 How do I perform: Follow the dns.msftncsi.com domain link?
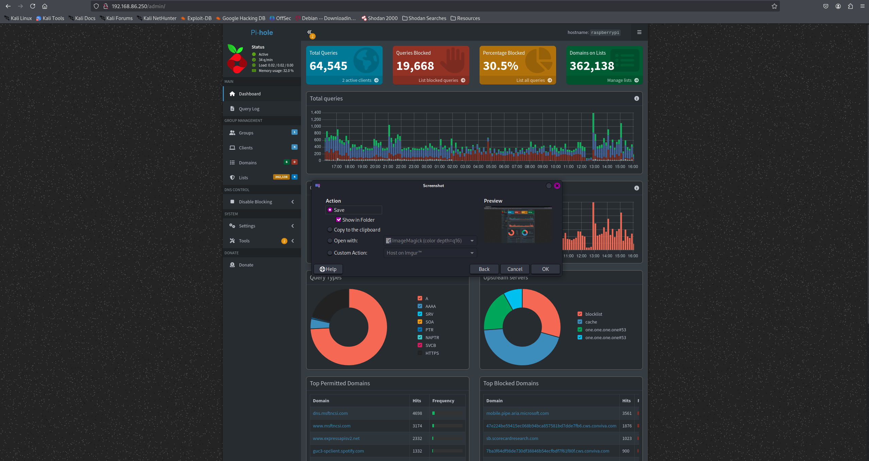[x=330, y=413]
